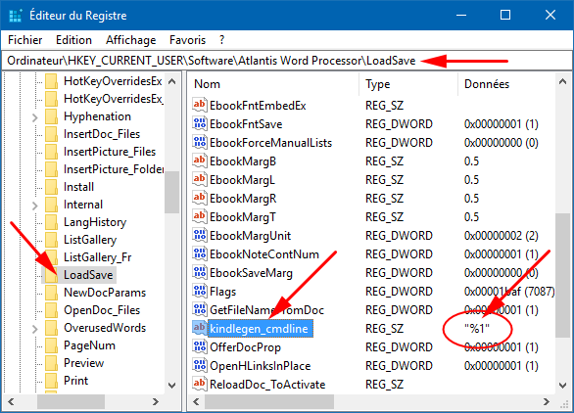This screenshot has width=574, height=413.
Task: Click the tree pane vertical scrollbar thumb
Action: (x=171, y=192)
